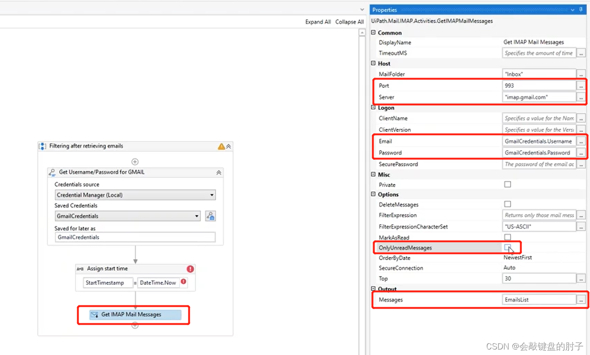Open ellipsis editor for SecurePassword
Viewport: 590px width, 355px height.
[581, 164]
